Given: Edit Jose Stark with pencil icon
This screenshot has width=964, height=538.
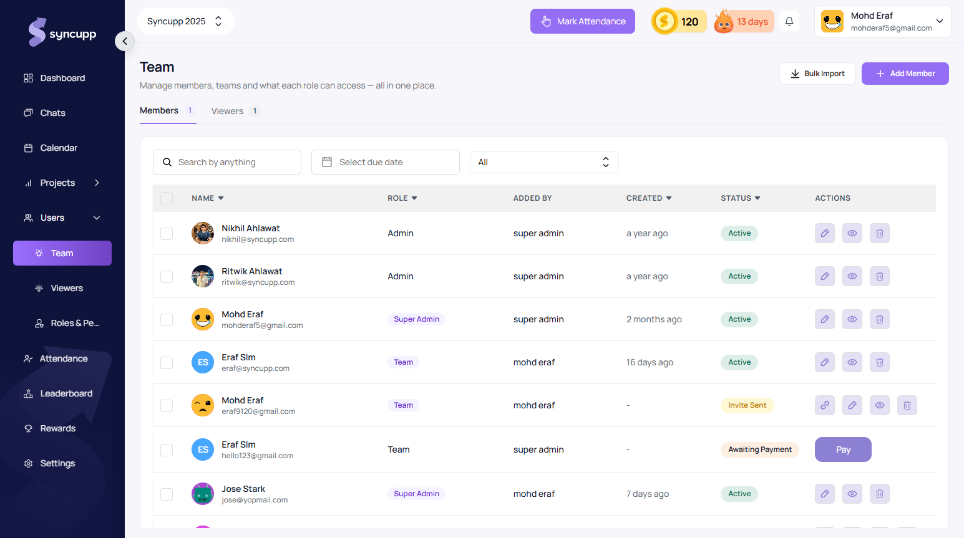Looking at the screenshot, I should tap(825, 494).
